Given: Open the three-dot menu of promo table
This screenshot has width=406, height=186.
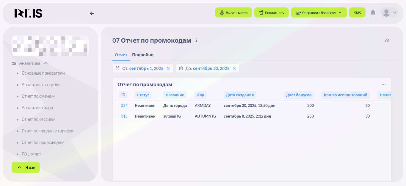Looking at the screenshot, I should (383, 84).
